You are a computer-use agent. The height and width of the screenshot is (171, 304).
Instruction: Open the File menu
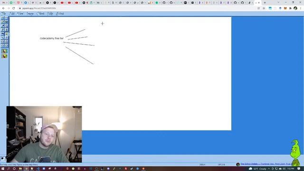click(3, 14)
